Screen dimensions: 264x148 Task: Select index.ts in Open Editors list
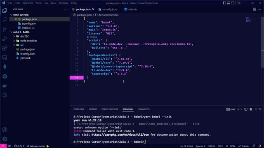[x=26, y=28]
